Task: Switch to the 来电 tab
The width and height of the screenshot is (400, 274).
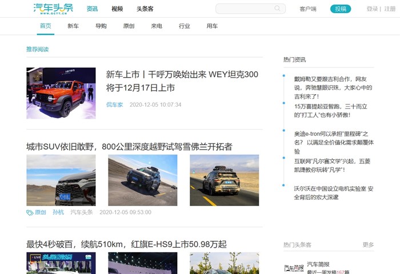Action: click(157, 26)
